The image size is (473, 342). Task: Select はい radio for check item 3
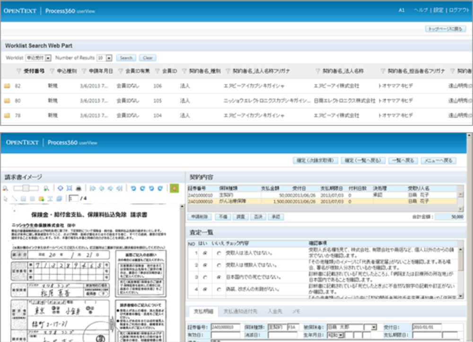[205, 277]
